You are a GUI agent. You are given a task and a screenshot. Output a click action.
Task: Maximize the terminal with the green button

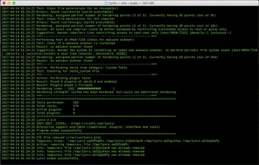(14, 3)
